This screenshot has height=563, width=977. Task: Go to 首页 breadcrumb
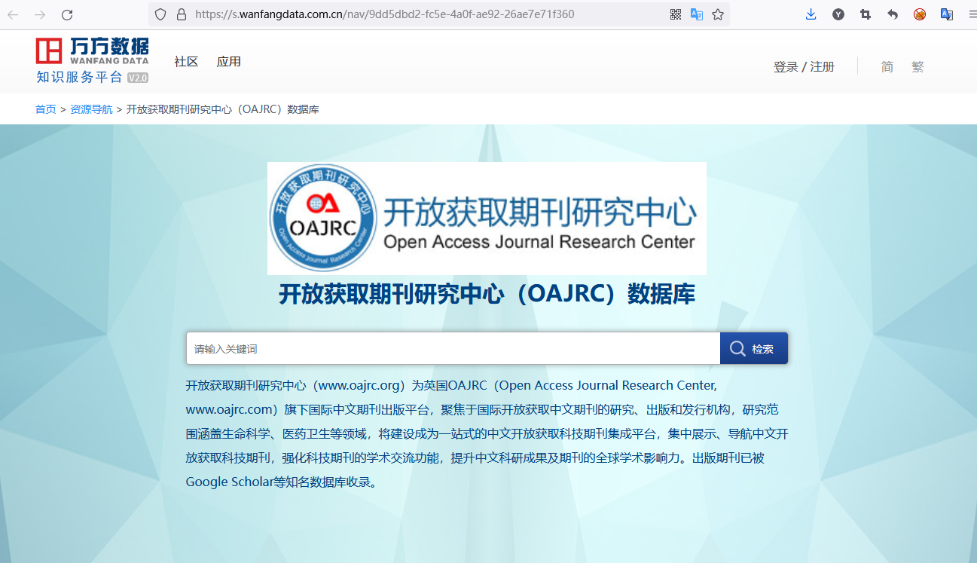tap(46, 109)
